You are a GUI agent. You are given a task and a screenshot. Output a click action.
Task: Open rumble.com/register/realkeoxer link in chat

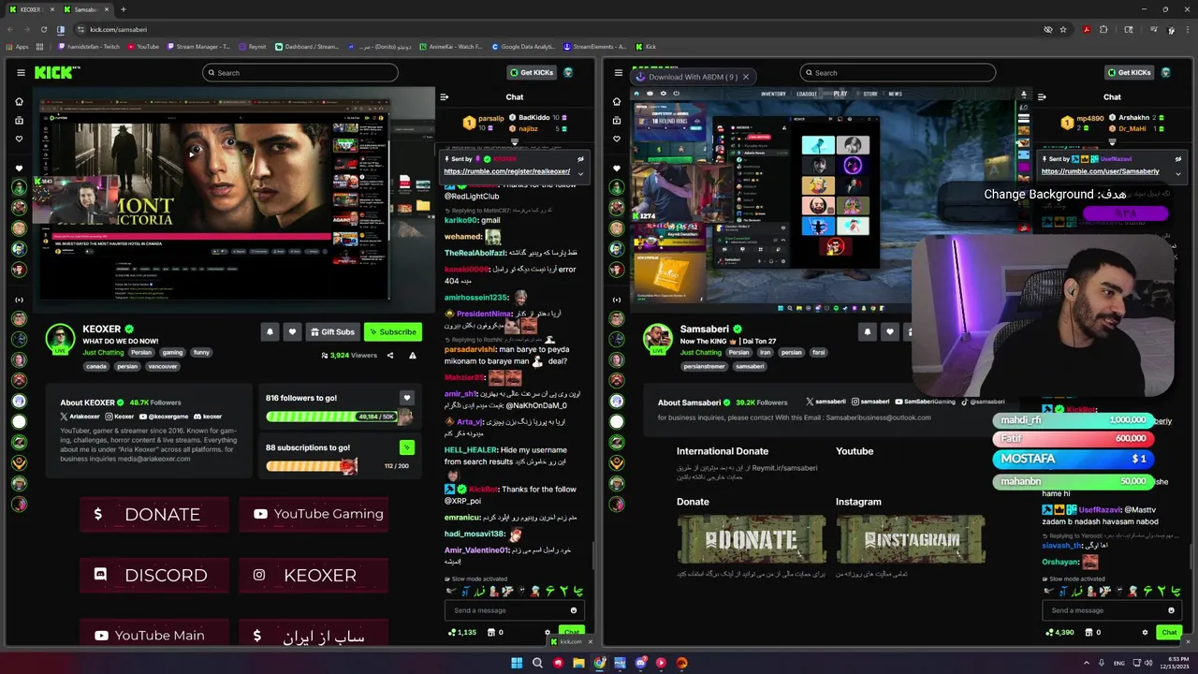coord(506,171)
